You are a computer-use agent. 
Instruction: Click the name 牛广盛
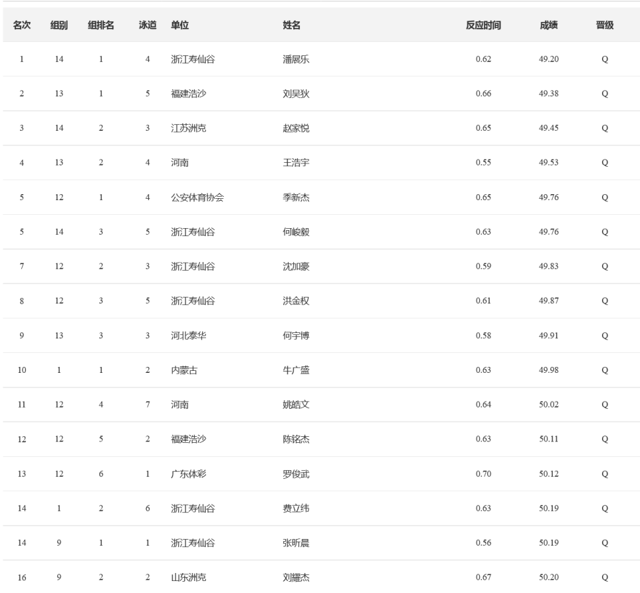click(296, 370)
